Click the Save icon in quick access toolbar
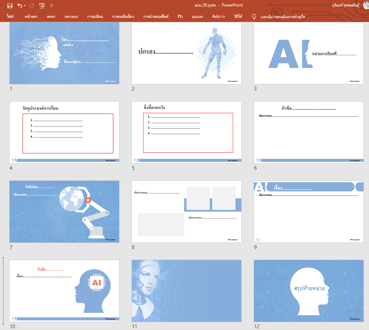Screen dimensions: 369x330 (x=10, y=5)
